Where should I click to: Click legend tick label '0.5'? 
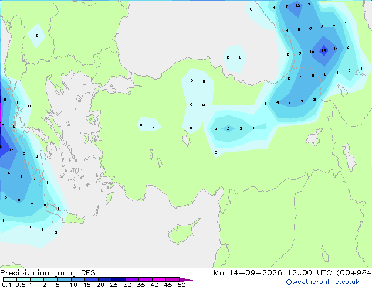[20, 285]
